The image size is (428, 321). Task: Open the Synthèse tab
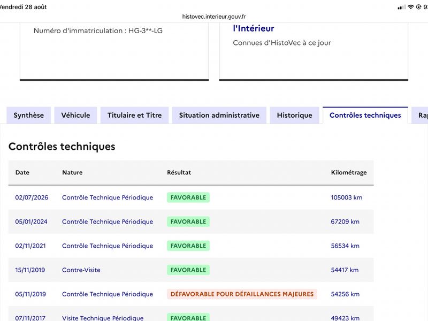point(29,115)
